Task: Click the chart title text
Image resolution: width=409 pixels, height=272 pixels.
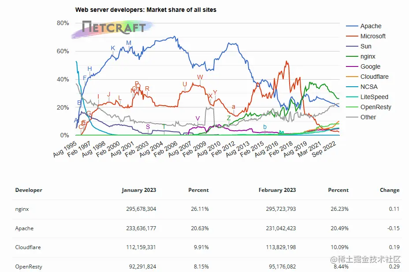Action: pos(146,10)
